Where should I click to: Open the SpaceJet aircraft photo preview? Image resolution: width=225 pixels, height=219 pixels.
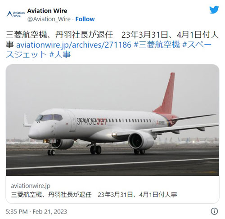[x=112, y=120]
